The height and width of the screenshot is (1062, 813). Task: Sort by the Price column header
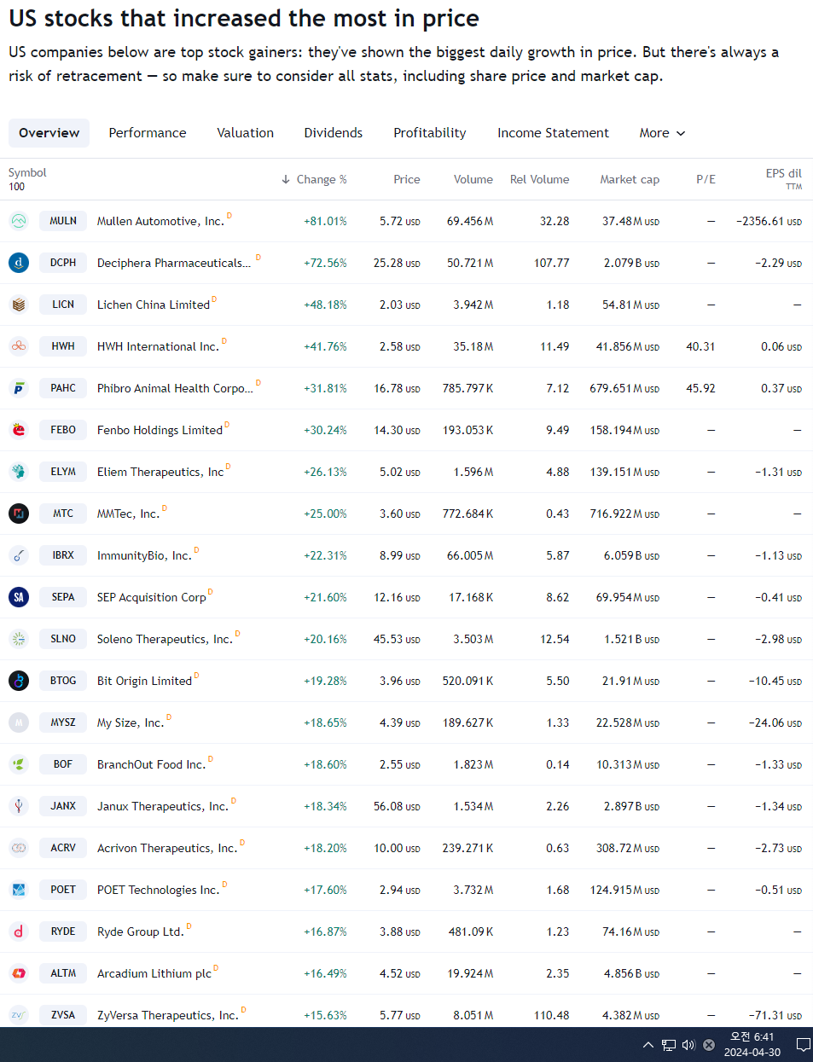407,179
